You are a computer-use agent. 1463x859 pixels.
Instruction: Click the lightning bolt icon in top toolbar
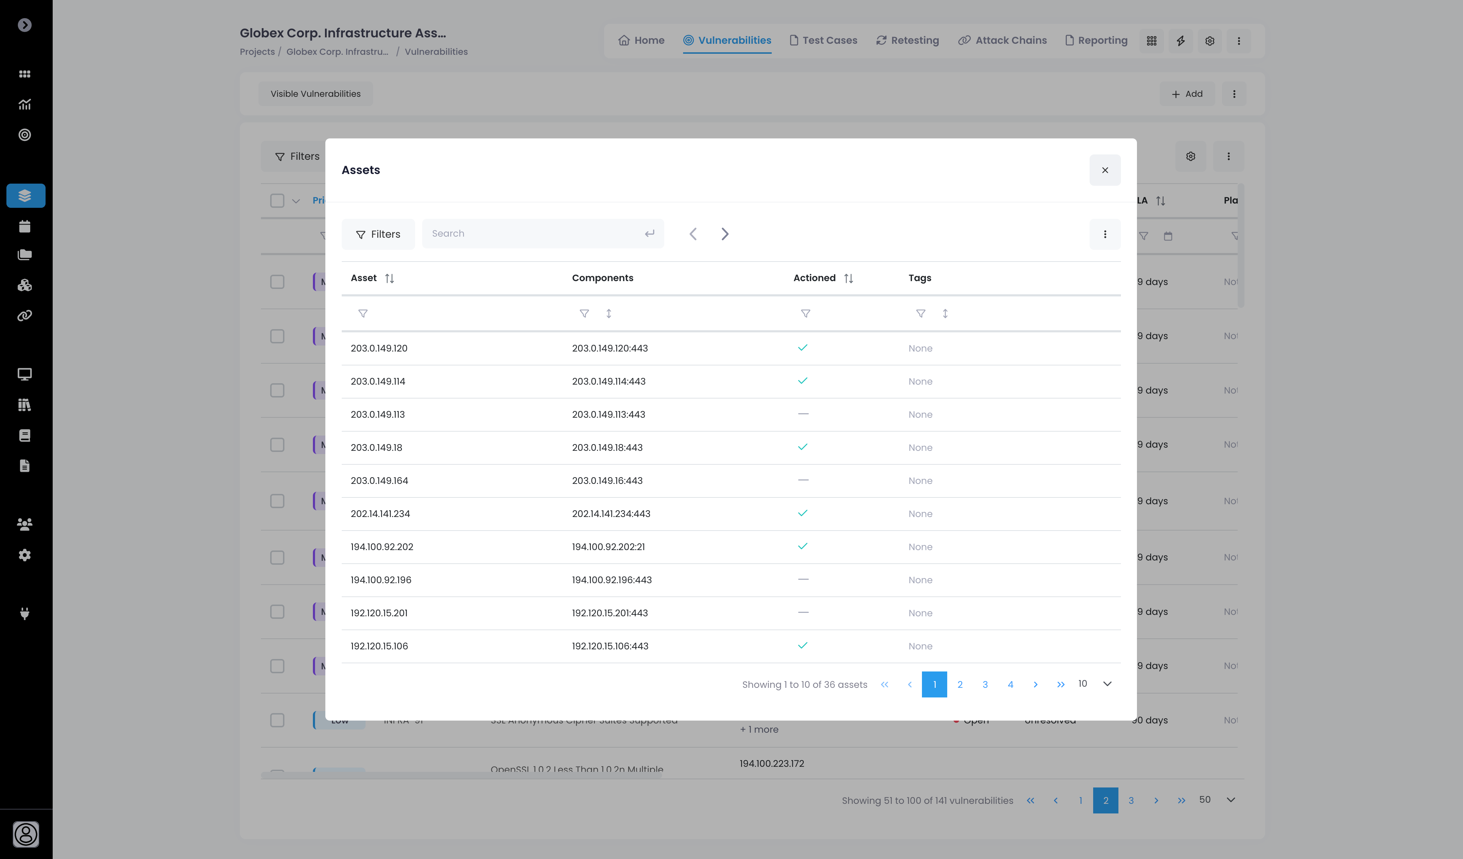[1180, 41]
